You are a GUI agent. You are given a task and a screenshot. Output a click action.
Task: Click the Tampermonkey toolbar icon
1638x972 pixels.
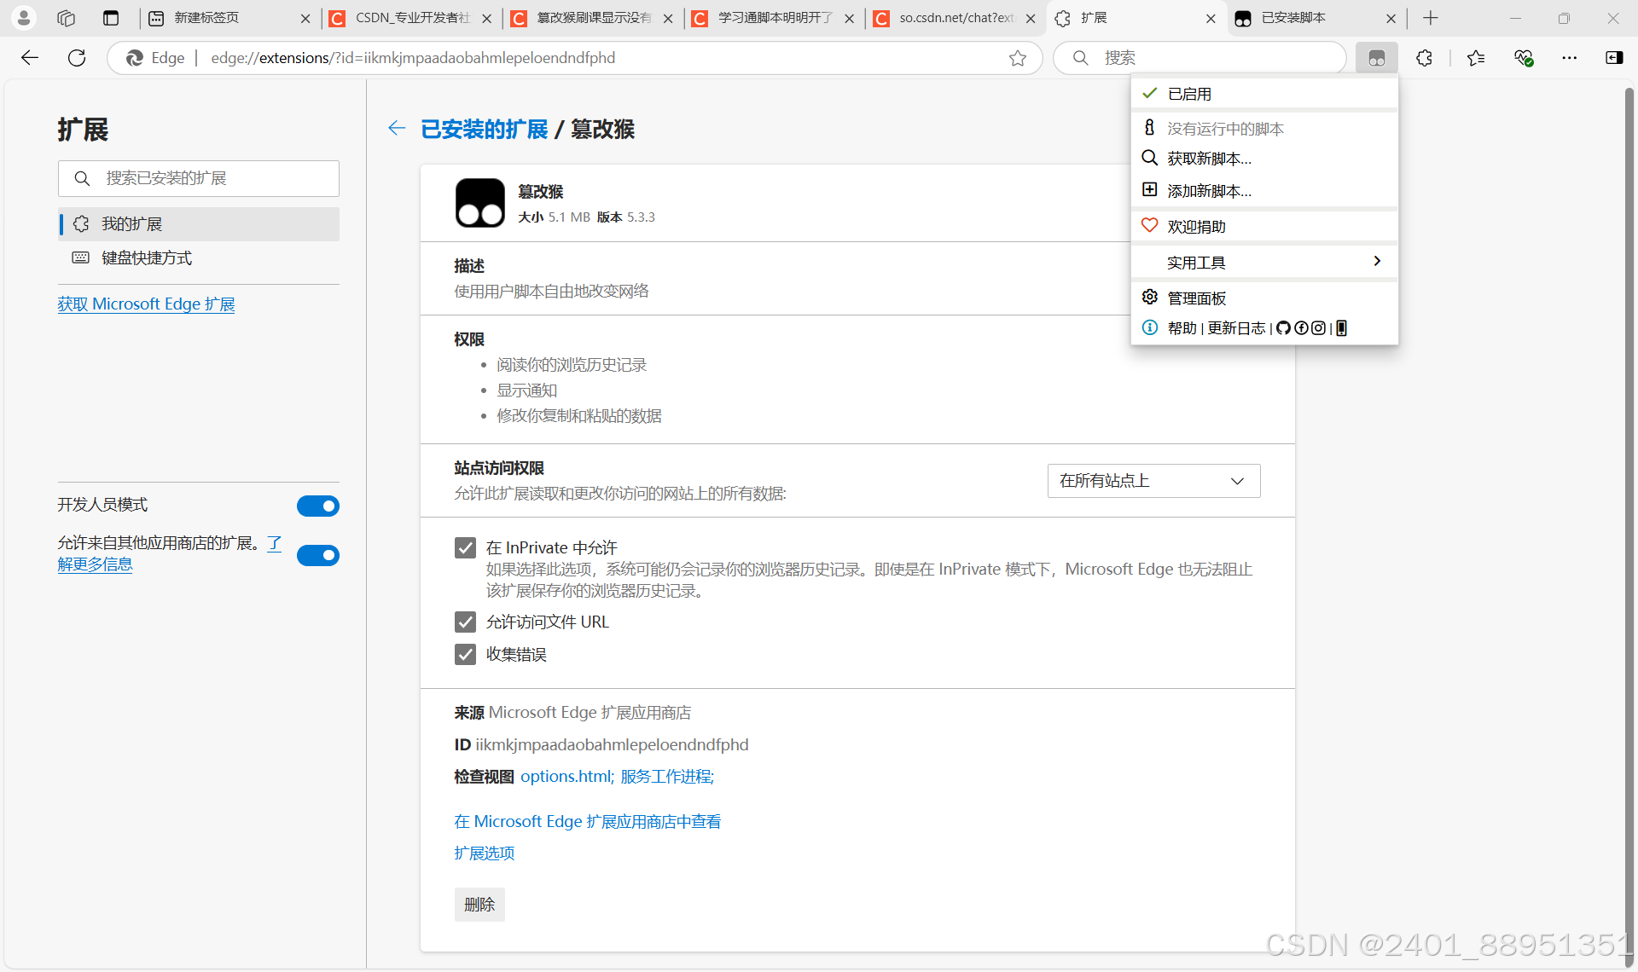1376,58
